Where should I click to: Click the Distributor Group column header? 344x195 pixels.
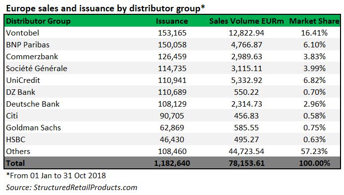pyautogui.click(x=38, y=21)
